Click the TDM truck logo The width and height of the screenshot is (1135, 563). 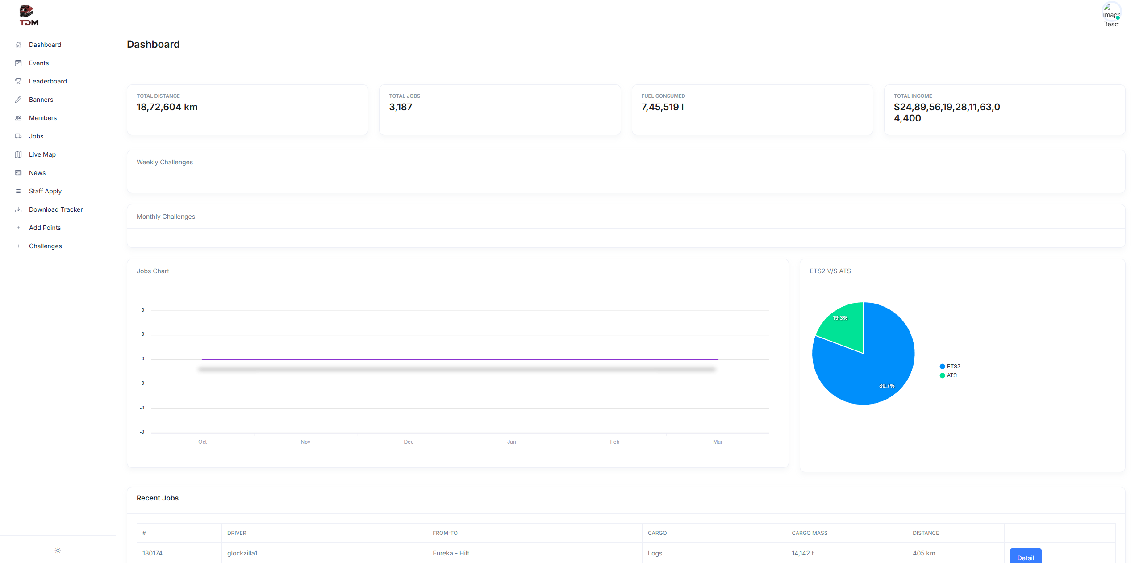coord(29,16)
